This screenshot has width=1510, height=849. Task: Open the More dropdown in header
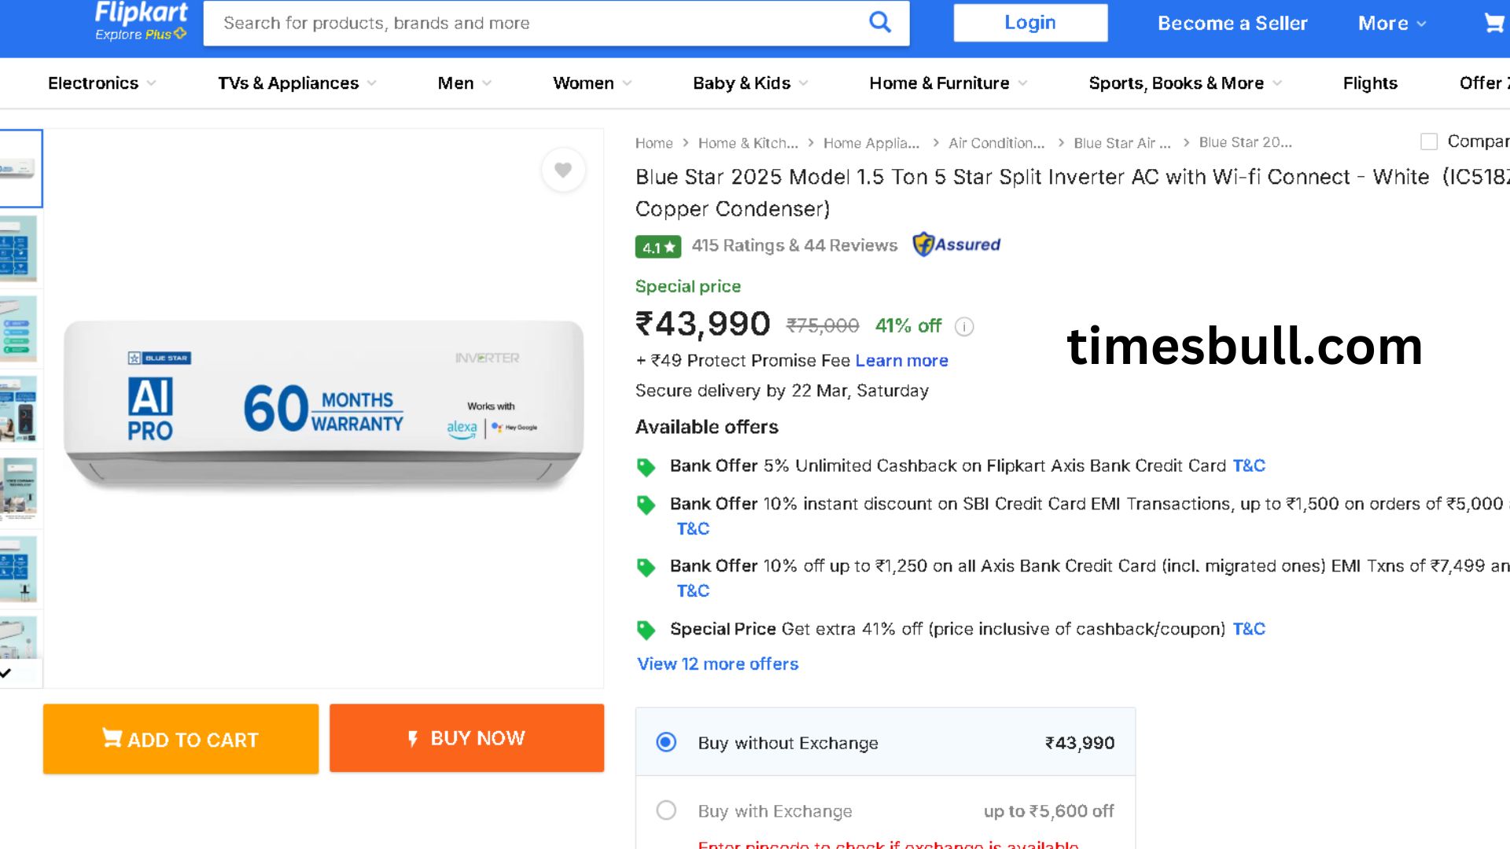[1391, 24]
